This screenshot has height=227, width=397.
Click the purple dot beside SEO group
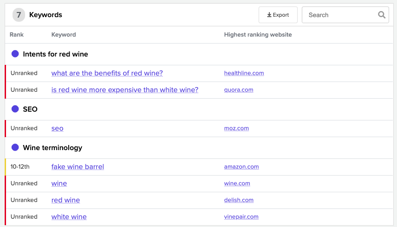15,109
